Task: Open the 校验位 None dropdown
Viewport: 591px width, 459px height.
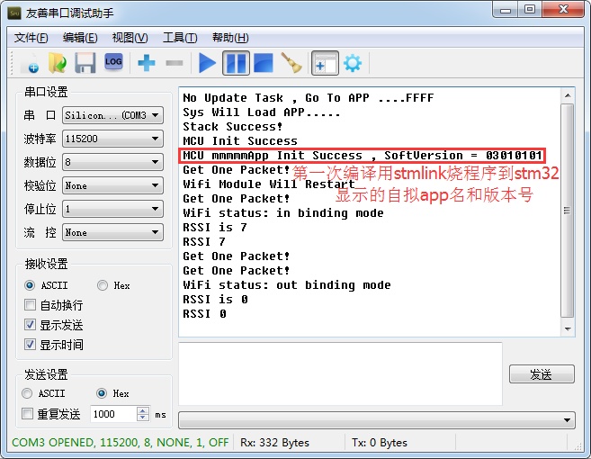Action: click(x=112, y=185)
